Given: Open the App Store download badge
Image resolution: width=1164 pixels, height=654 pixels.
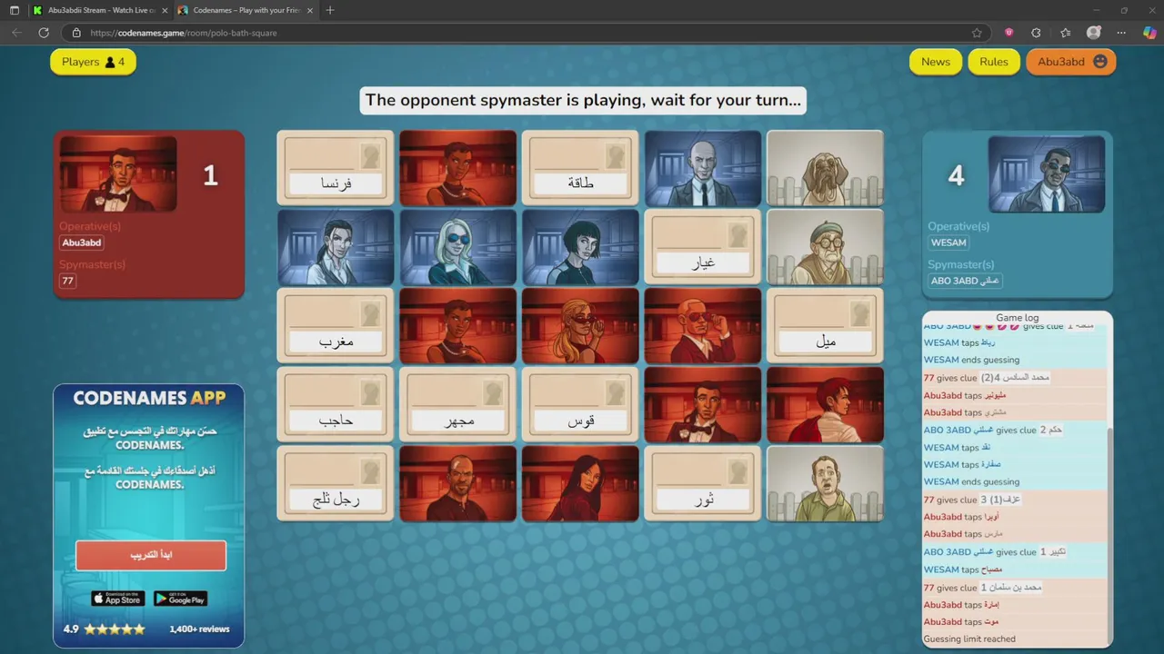Looking at the screenshot, I should (118, 599).
